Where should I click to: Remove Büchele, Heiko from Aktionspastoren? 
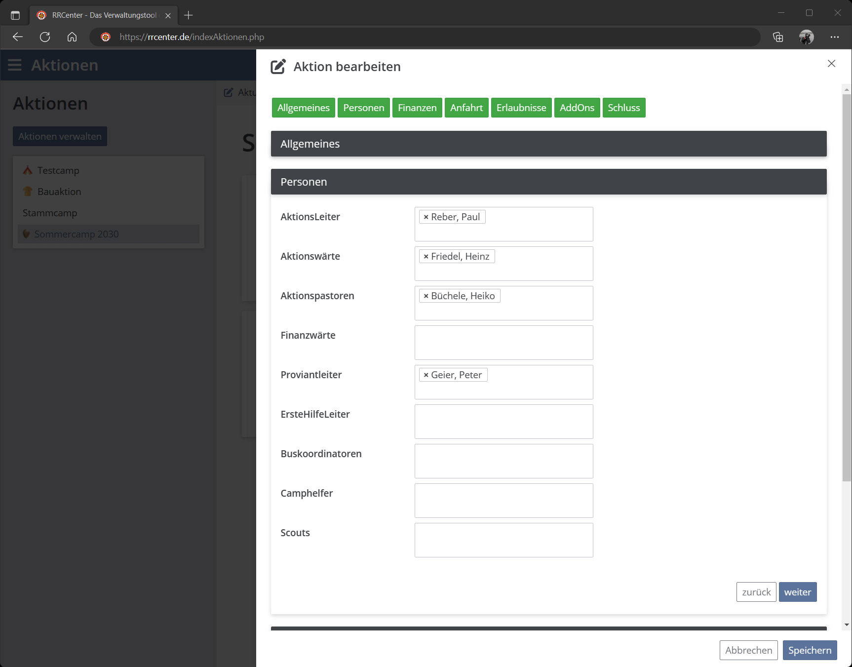click(x=426, y=296)
